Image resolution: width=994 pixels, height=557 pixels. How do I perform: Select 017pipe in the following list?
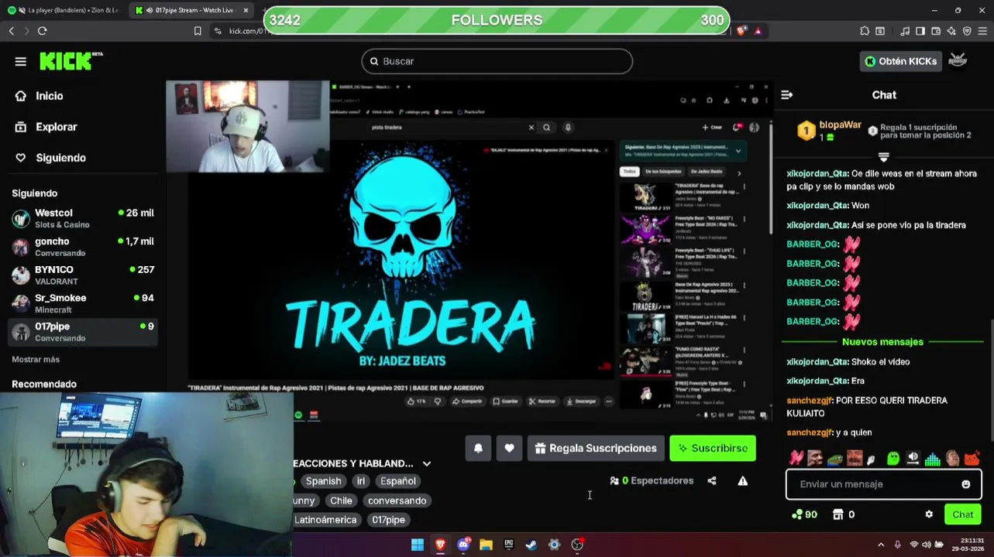coord(83,332)
